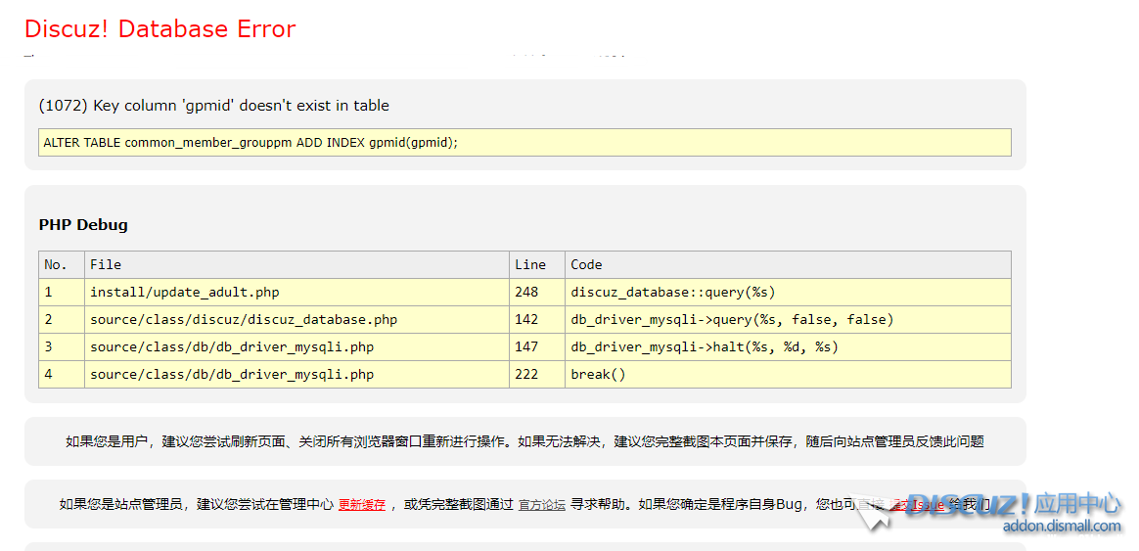Click the line number 222 cell

(526, 375)
